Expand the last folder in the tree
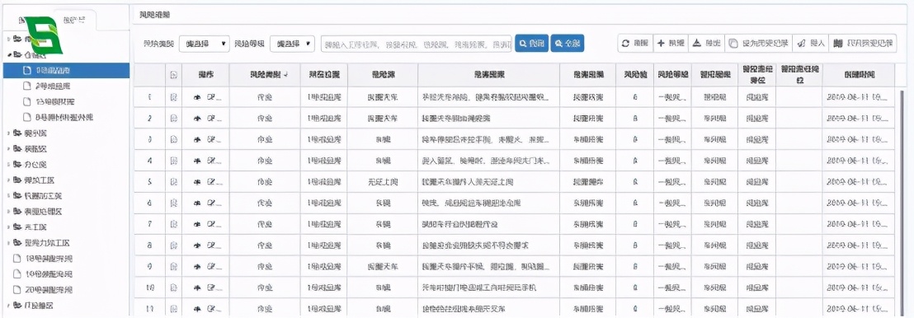 tap(9, 305)
